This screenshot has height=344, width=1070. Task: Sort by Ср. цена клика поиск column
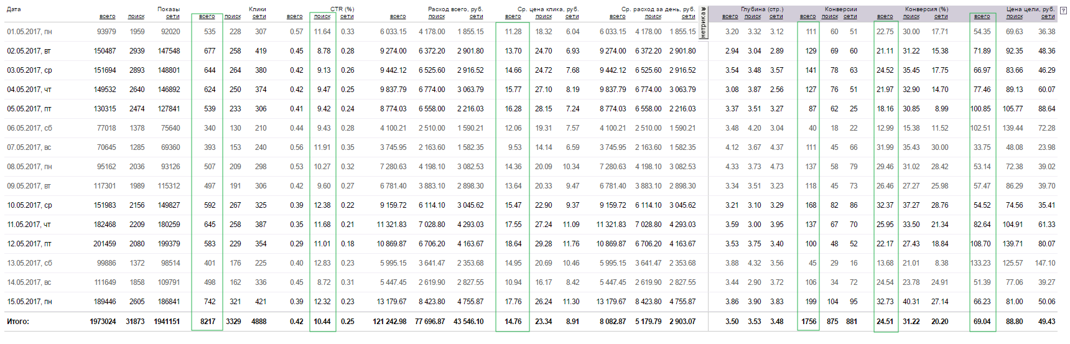pos(544,17)
